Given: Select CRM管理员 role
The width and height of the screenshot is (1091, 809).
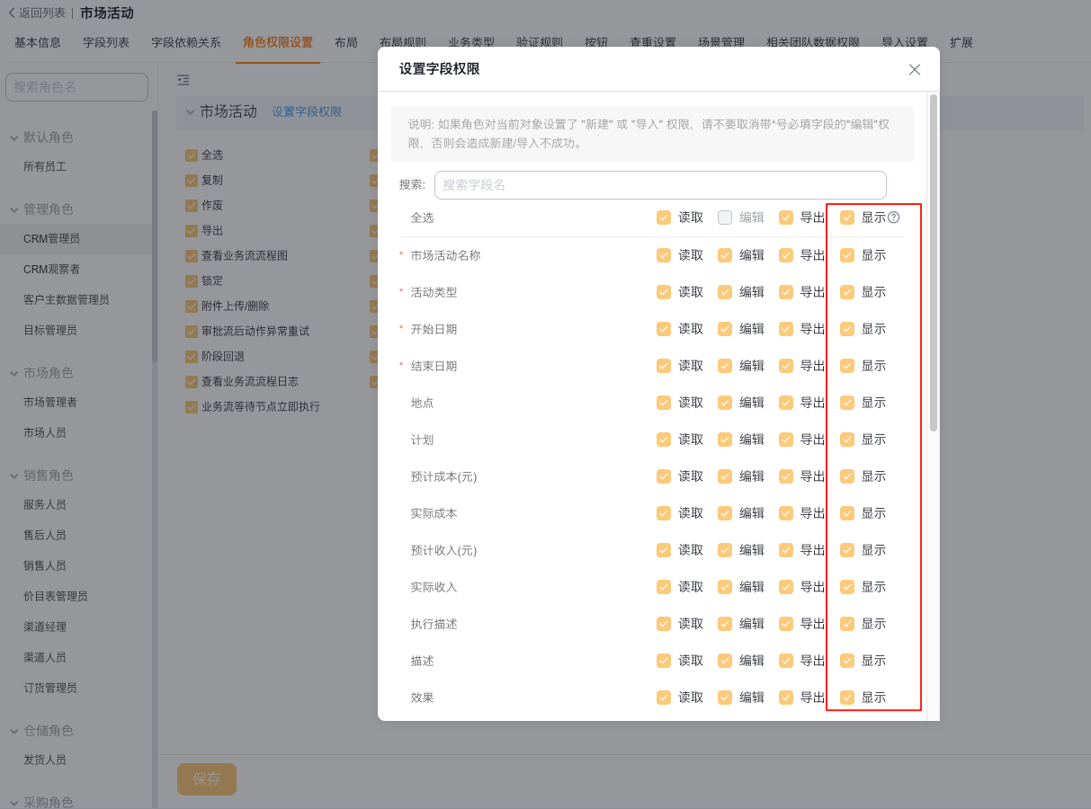Looking at the screenshot, I should click(x=51, y=239).
